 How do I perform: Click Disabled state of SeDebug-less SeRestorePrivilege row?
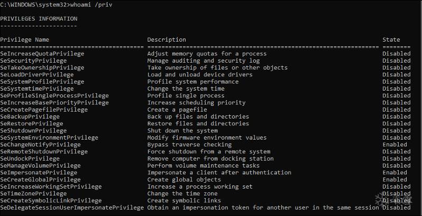pyautogui.click(x=396, y=124)
